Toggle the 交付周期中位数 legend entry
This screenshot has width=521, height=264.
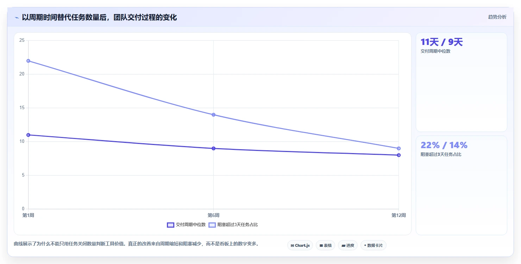coord(186,225)
